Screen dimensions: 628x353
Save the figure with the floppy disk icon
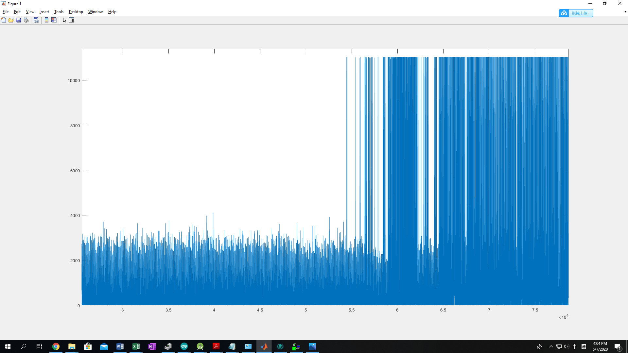pyautogui.click(x=19, y=20)
